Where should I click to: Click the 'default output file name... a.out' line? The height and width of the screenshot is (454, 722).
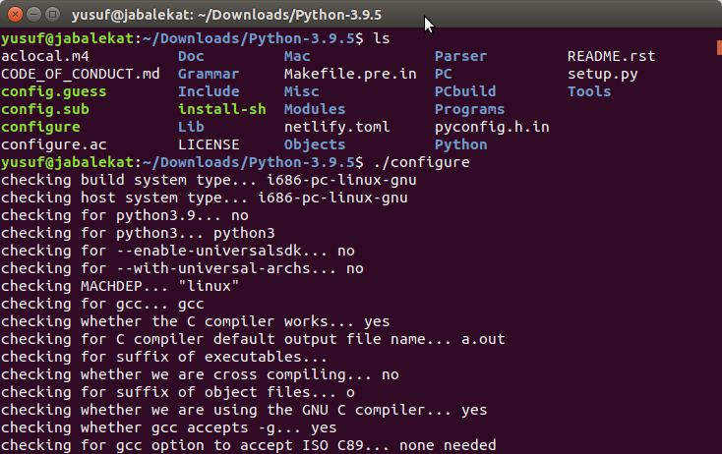(253, 339)
